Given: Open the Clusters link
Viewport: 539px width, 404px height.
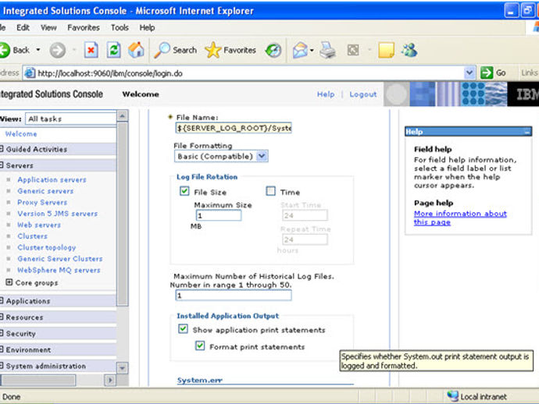Looking at the screenshot, I should (32, 236).
